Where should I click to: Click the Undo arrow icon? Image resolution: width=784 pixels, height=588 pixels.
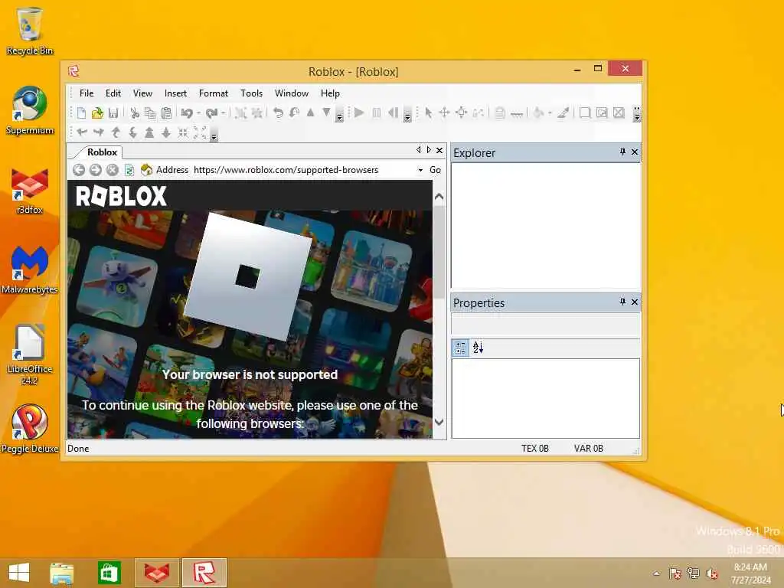187,113
